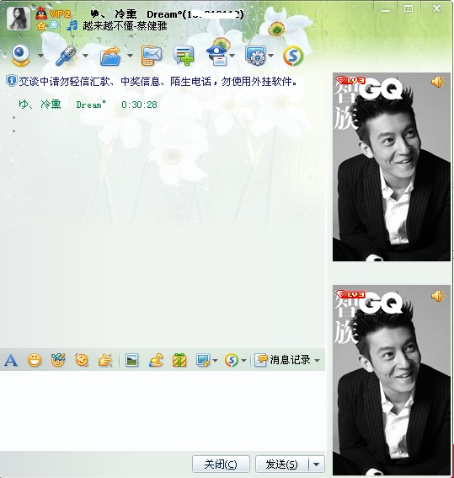Click inside the message input area
The image size is (454, 478).
click(x=163, y=411)
